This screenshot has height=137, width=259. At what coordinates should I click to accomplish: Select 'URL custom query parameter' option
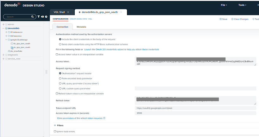(x=60, y=88)
